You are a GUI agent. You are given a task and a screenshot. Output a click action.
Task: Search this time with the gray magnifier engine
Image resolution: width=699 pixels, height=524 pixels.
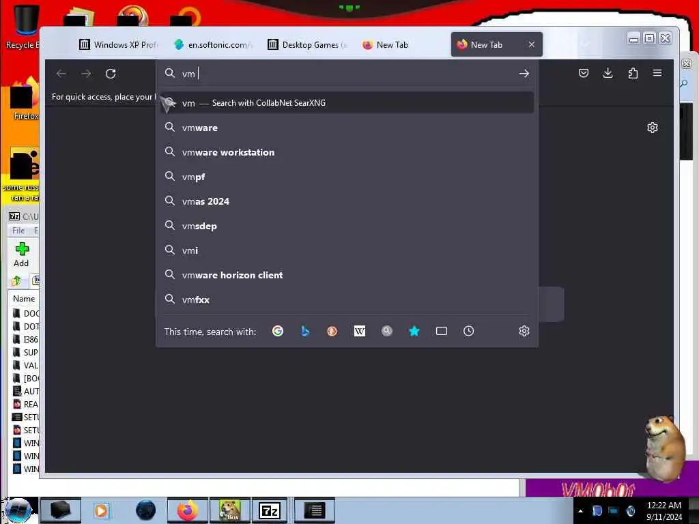pyautogui.click(x=387, y=331)
